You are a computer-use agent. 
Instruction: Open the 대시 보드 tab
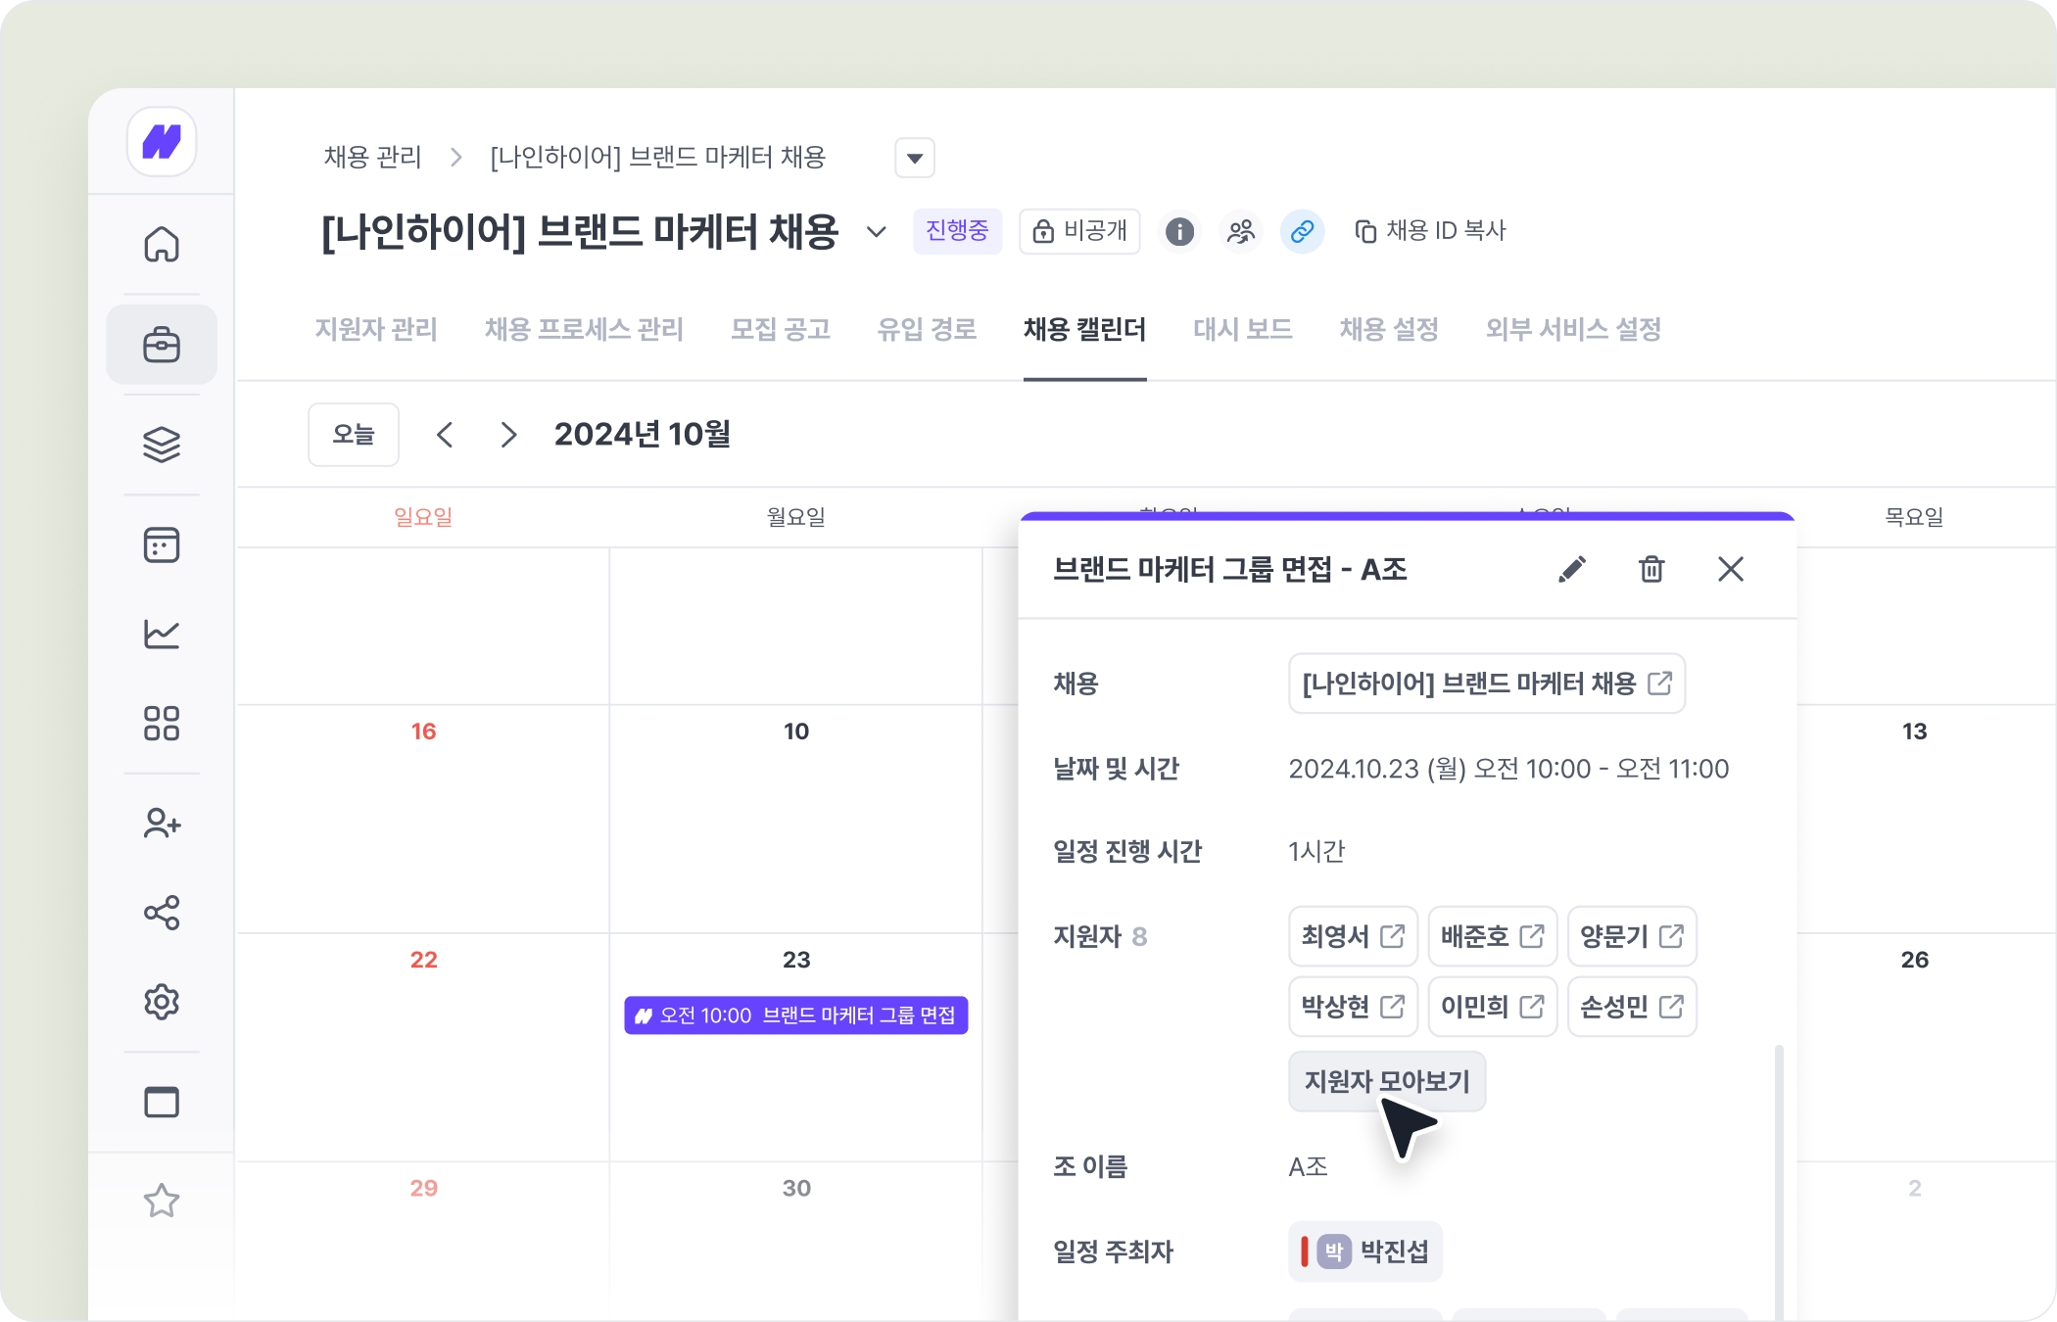[1242, 329]
